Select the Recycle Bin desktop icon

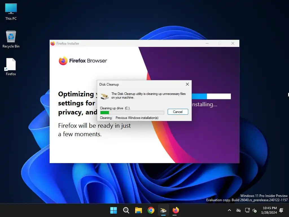pos(11,39)
